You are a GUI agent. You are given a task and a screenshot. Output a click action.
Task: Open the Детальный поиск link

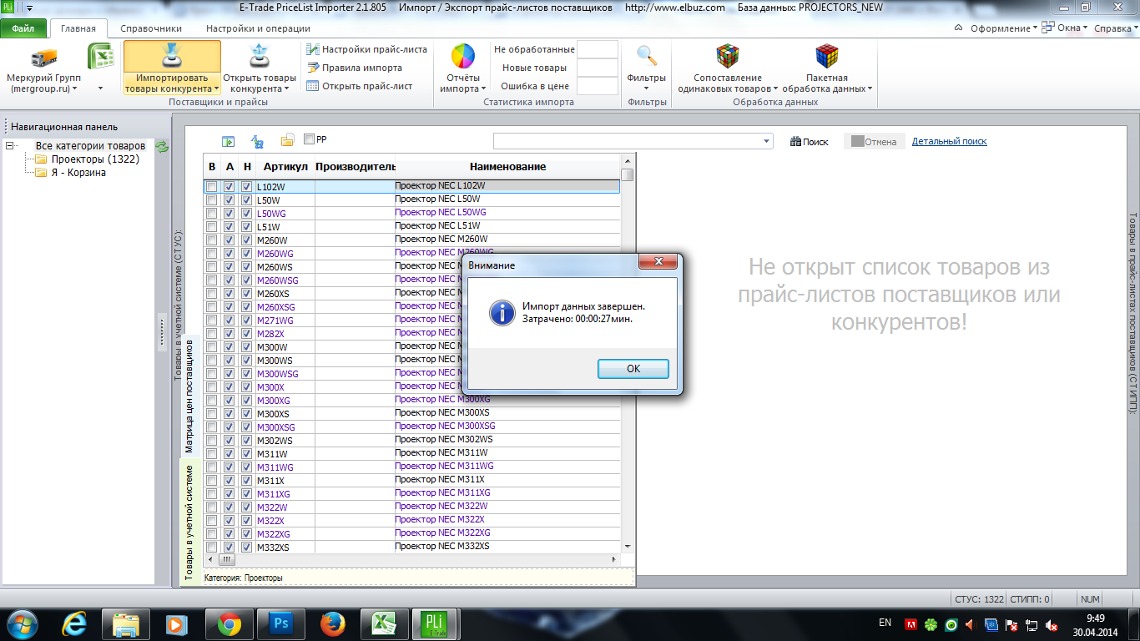[950, 142]
